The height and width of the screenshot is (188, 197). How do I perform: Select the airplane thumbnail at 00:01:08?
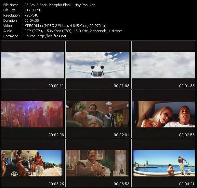(98, 65)
